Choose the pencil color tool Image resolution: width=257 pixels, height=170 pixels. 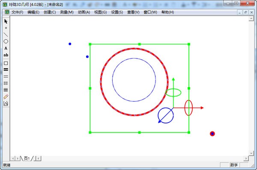6,97
